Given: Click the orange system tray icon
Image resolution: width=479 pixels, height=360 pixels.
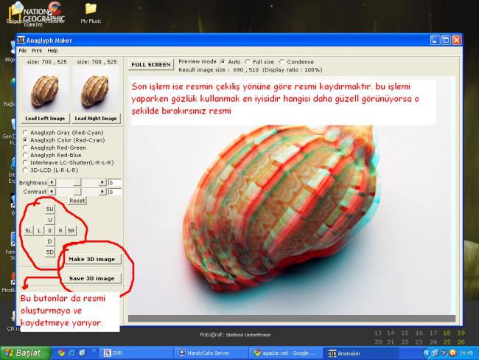Looking at the screenshot, I should point(452,353).
